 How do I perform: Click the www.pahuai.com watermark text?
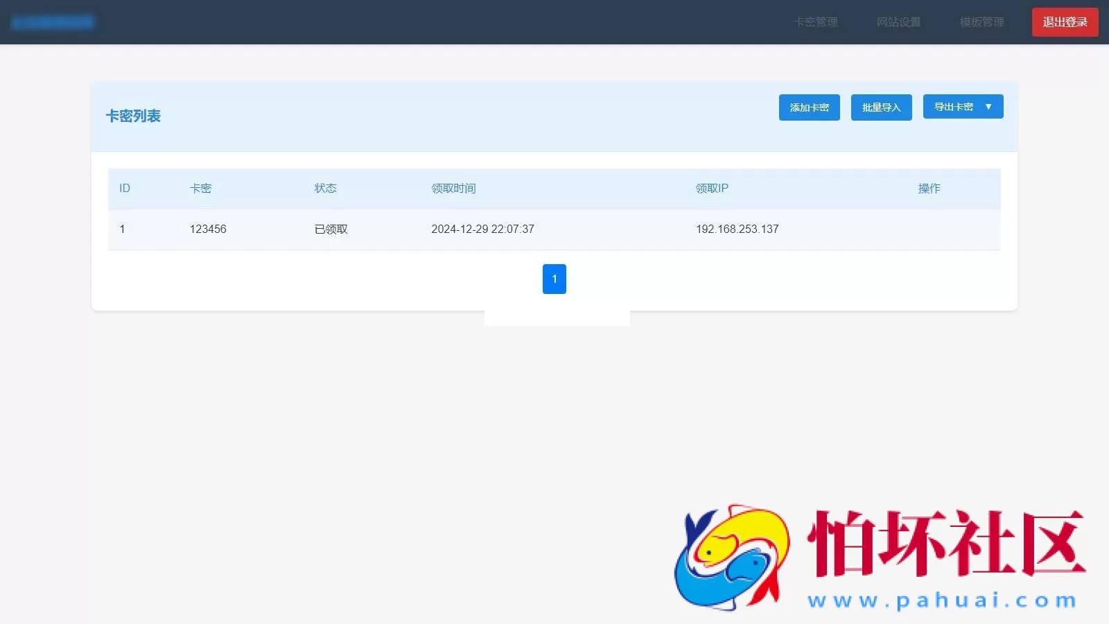[942, 600]
